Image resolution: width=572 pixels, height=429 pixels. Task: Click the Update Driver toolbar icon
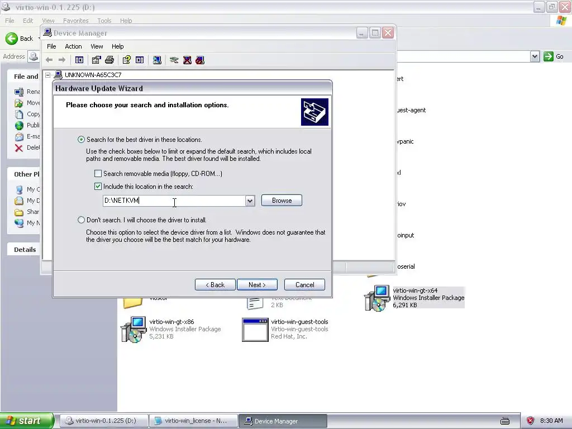click(174, 60)
